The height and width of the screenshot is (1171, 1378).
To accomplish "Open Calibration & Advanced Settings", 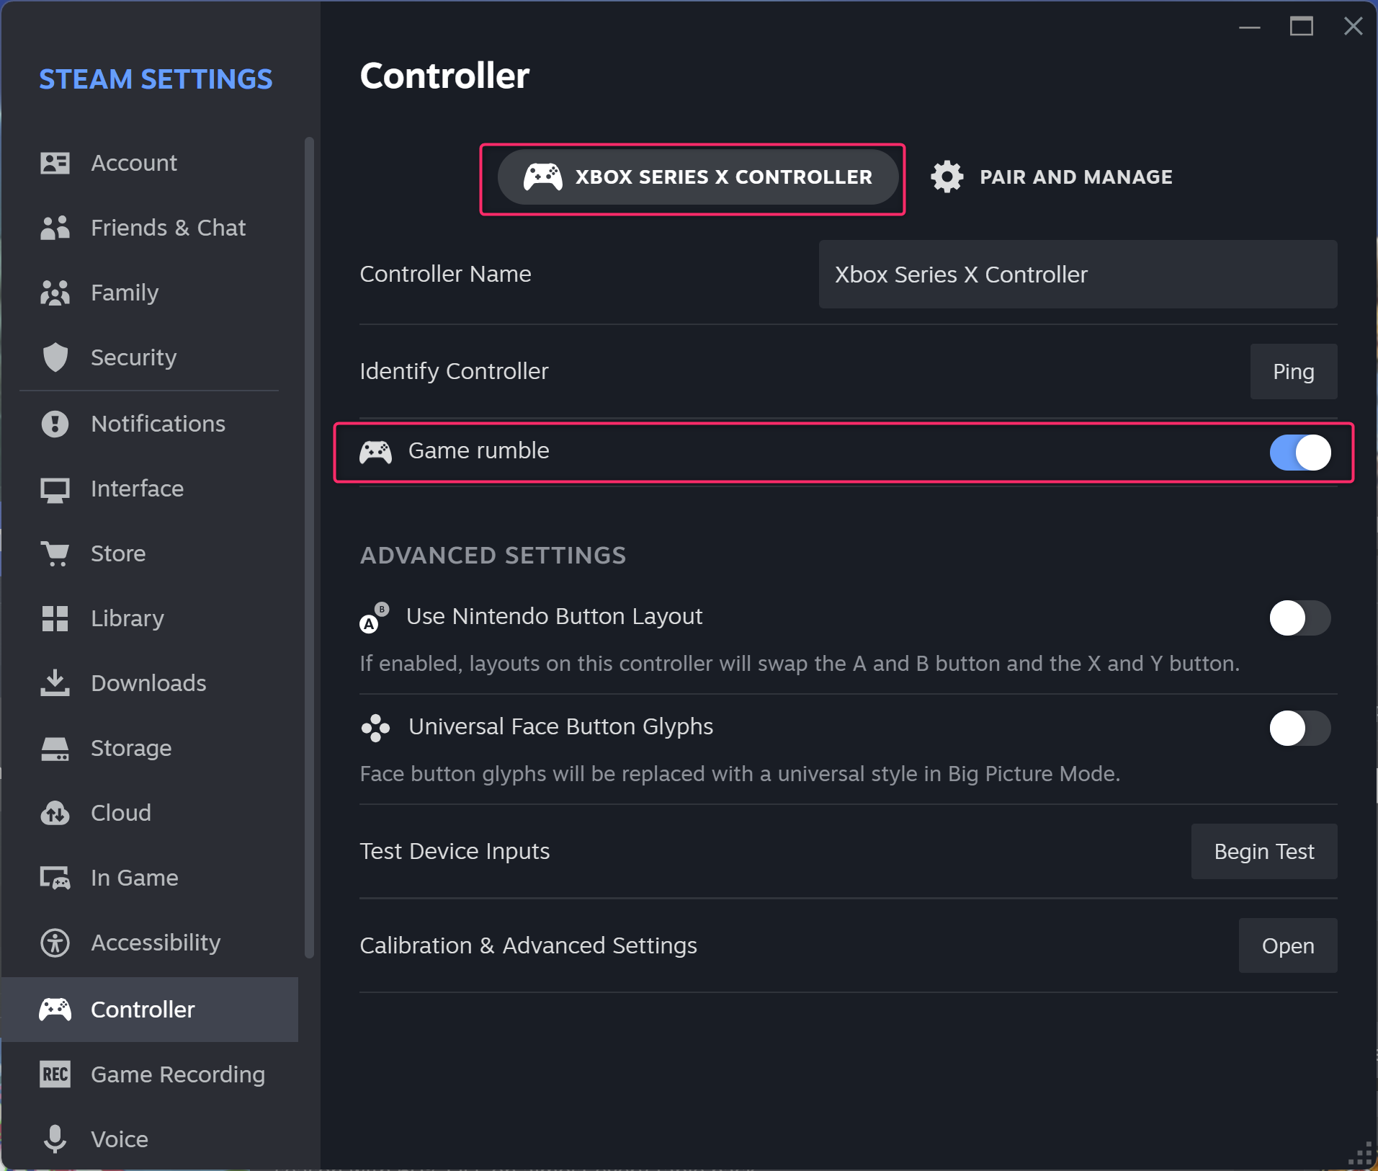I will pyautogui.click(x=1287, y=945).
